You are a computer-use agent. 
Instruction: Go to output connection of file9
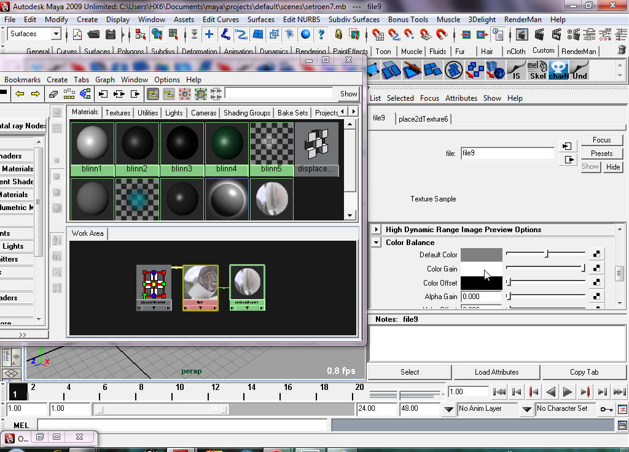pyautogui.click(x=567, y=160)
